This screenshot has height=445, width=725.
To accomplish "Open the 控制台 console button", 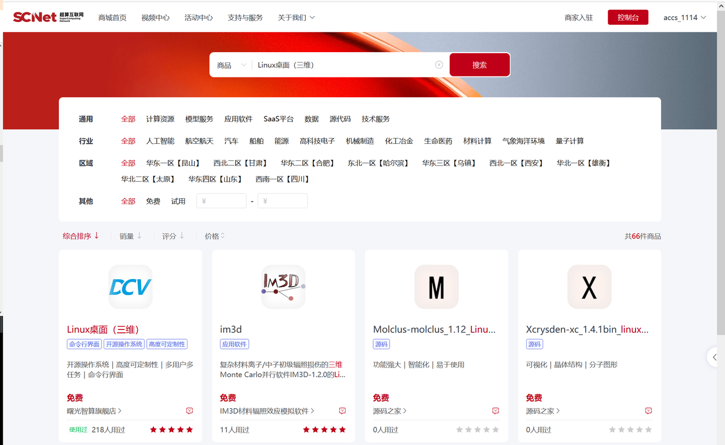I will pyautogui.click(x=628, y=18).
